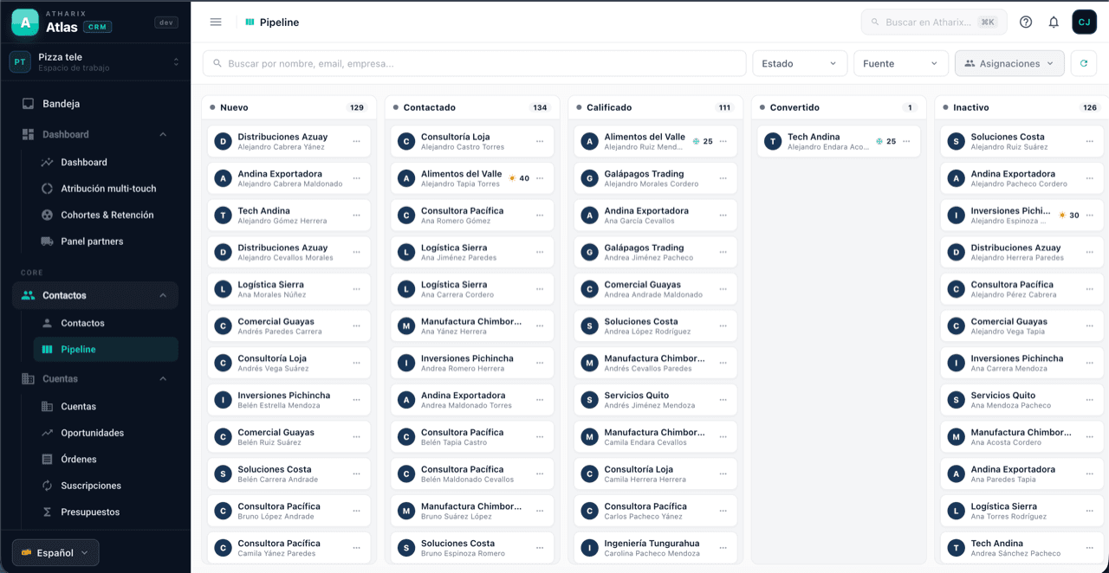Screen dimensions: 1109x573
Task: Select Pipeline in the sidebar
Action: pos(106,350)
